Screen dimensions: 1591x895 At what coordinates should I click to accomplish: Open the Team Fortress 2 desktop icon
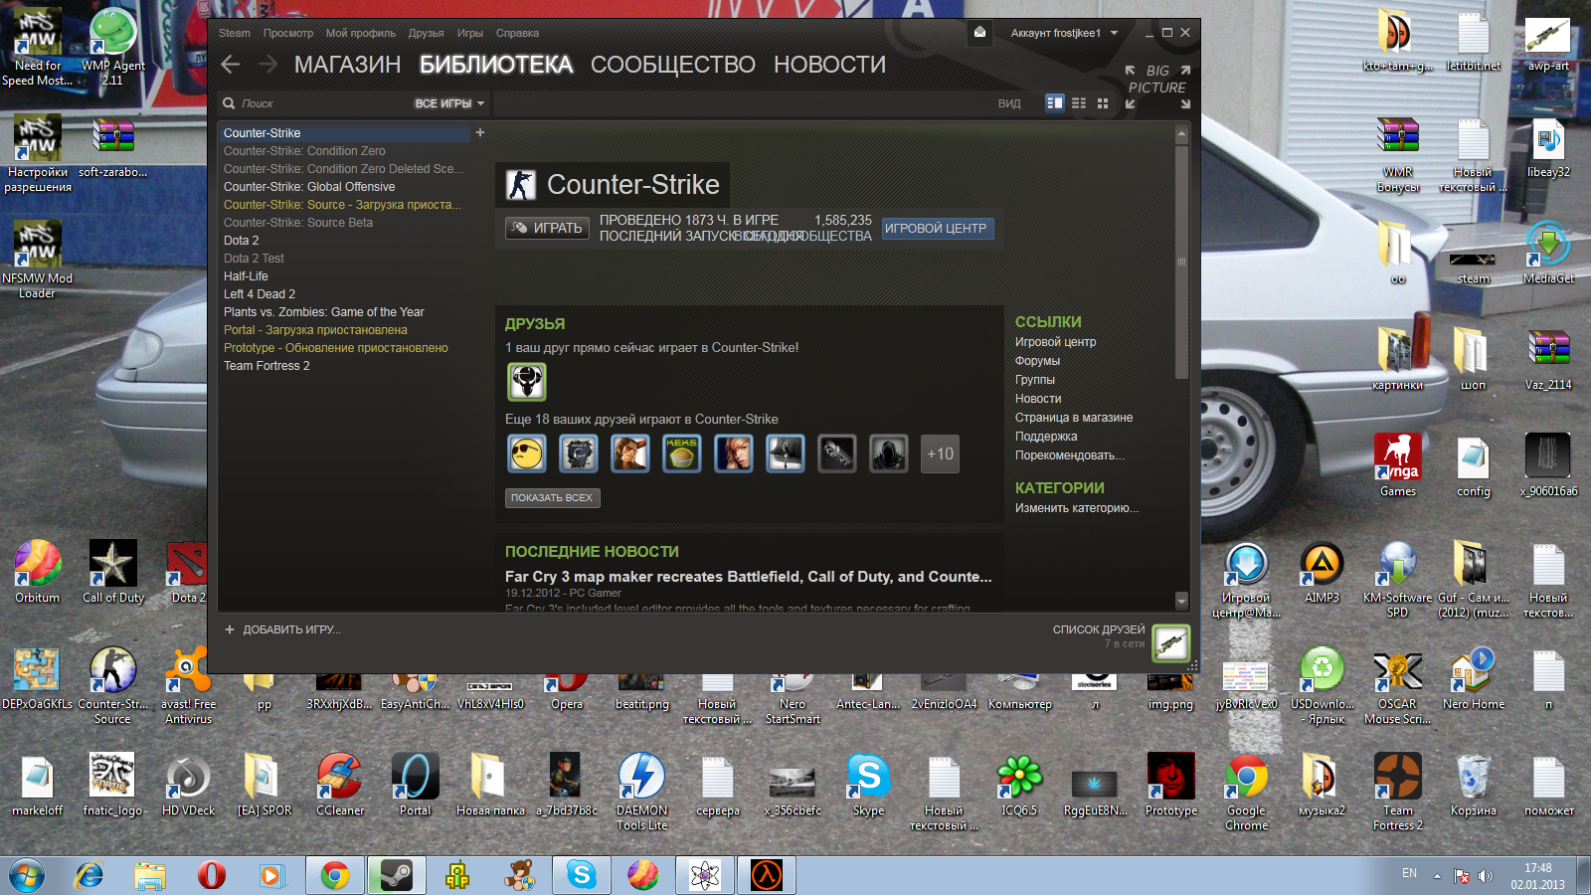pyautogui.click(x=1398, y=792)
